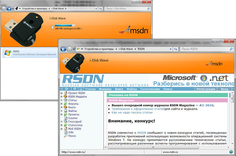The width and height of the screenshot is (236, 156).
Task: Expand 'Файлы' tree node
Action: click(x=61, y=111)
